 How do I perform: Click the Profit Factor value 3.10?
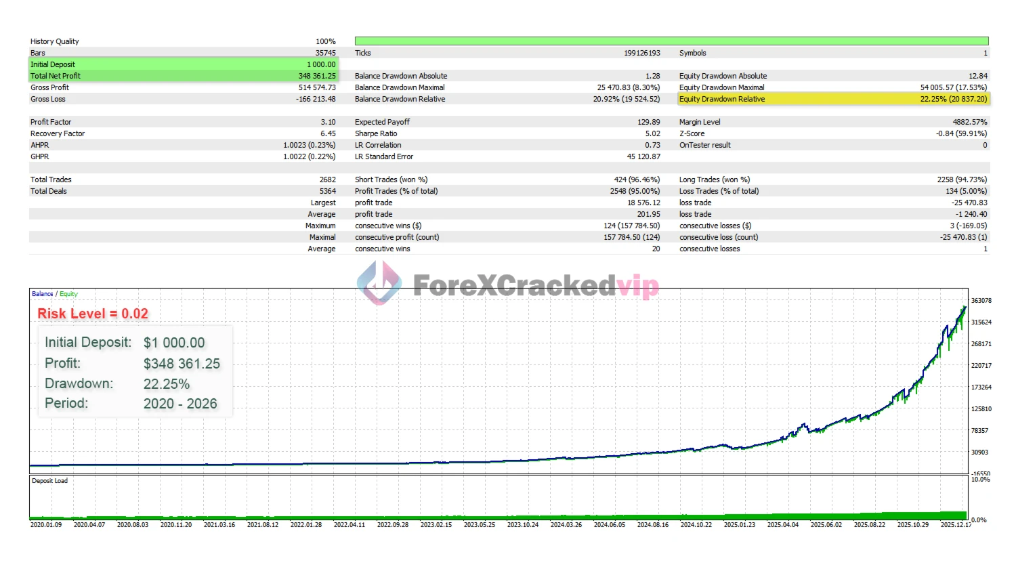coord(328,122)
